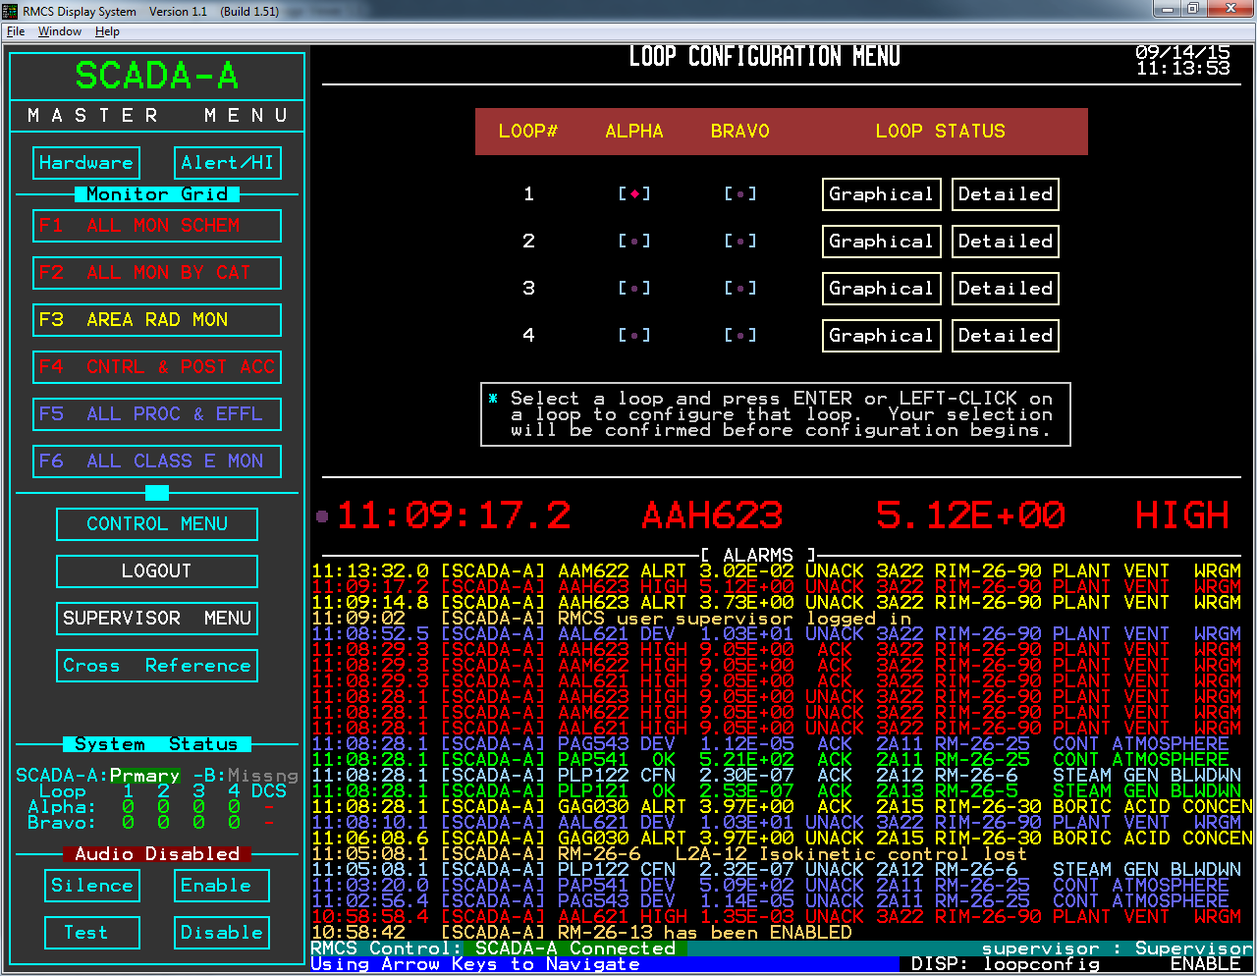Open Graphical status for Loop 2

[x=882, y=242]
